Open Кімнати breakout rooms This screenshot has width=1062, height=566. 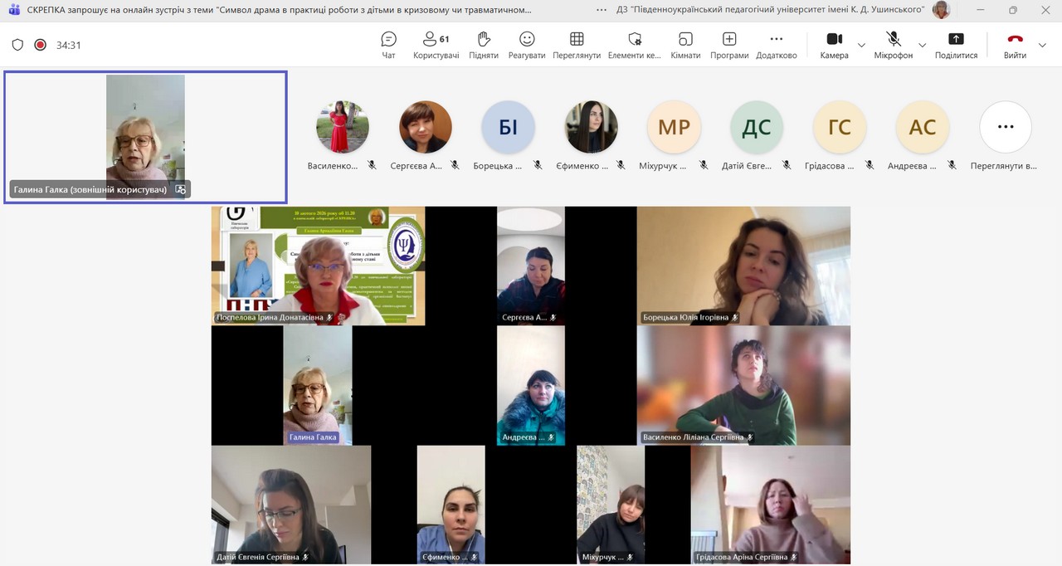tap(685, 45)
